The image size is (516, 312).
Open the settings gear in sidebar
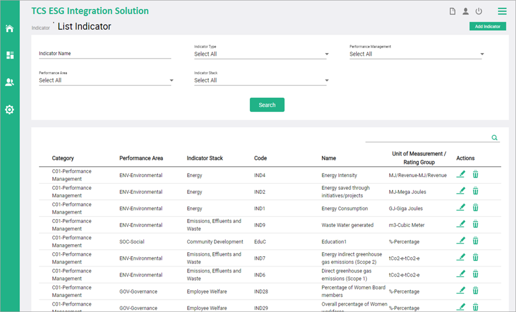coord(10,110)
